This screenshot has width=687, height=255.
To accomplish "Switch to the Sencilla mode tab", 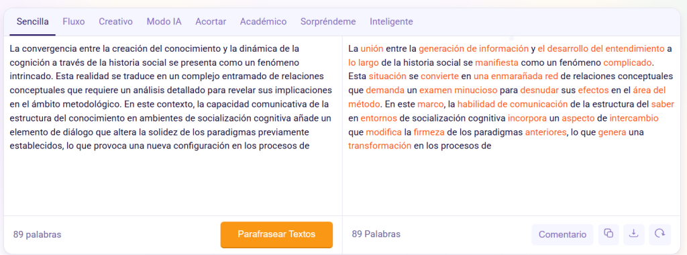I will (x=33, y=21).
